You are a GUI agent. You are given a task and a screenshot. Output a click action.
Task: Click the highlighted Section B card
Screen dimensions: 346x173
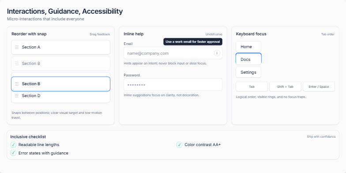[61, 84]
